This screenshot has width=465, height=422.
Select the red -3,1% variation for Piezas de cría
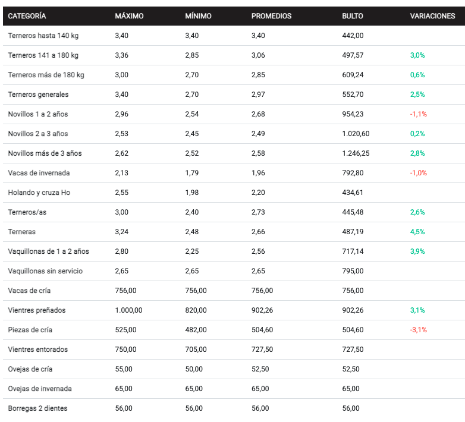click(x=419, y=330)
